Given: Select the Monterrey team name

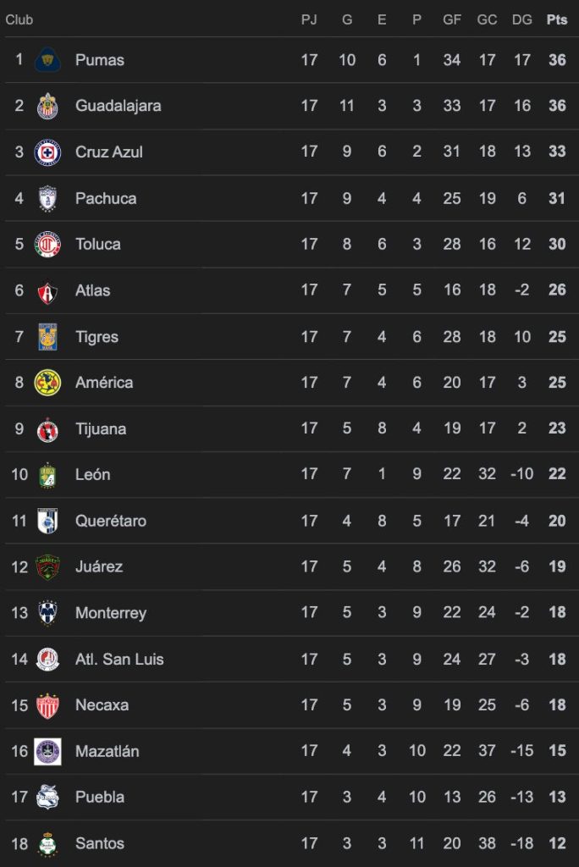Looking at the screenshot, I should (110, 613).
